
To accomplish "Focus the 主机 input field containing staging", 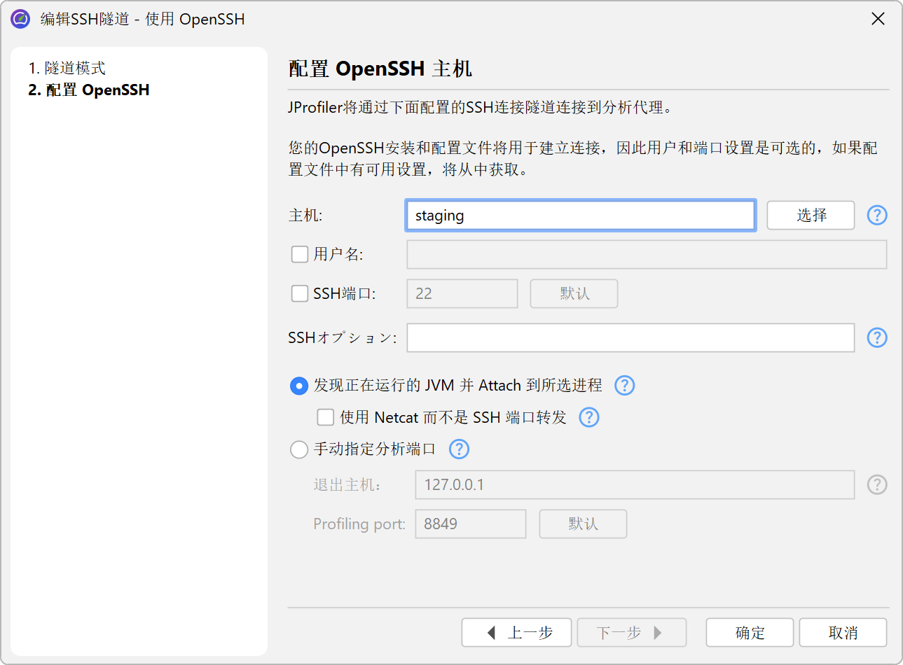I will [580, 216].
